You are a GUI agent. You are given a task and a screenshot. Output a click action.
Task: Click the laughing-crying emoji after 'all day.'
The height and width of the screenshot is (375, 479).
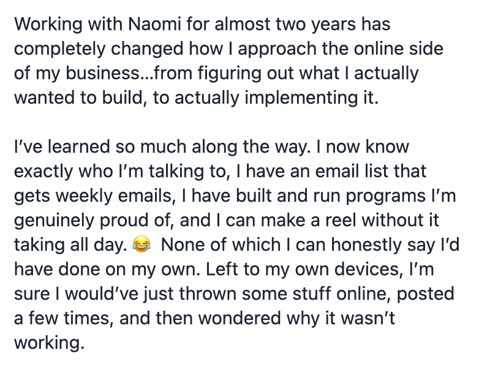tap(141, 244)
